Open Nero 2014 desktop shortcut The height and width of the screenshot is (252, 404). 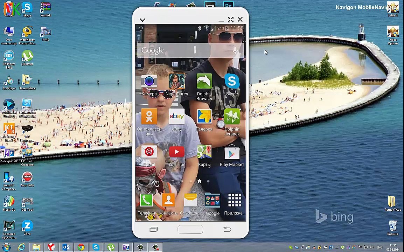[27, 179]
